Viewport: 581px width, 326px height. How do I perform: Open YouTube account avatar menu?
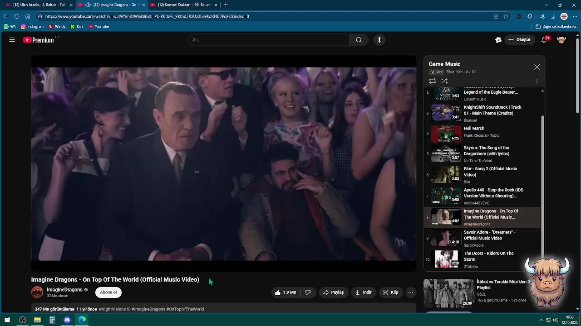point(561,40)
